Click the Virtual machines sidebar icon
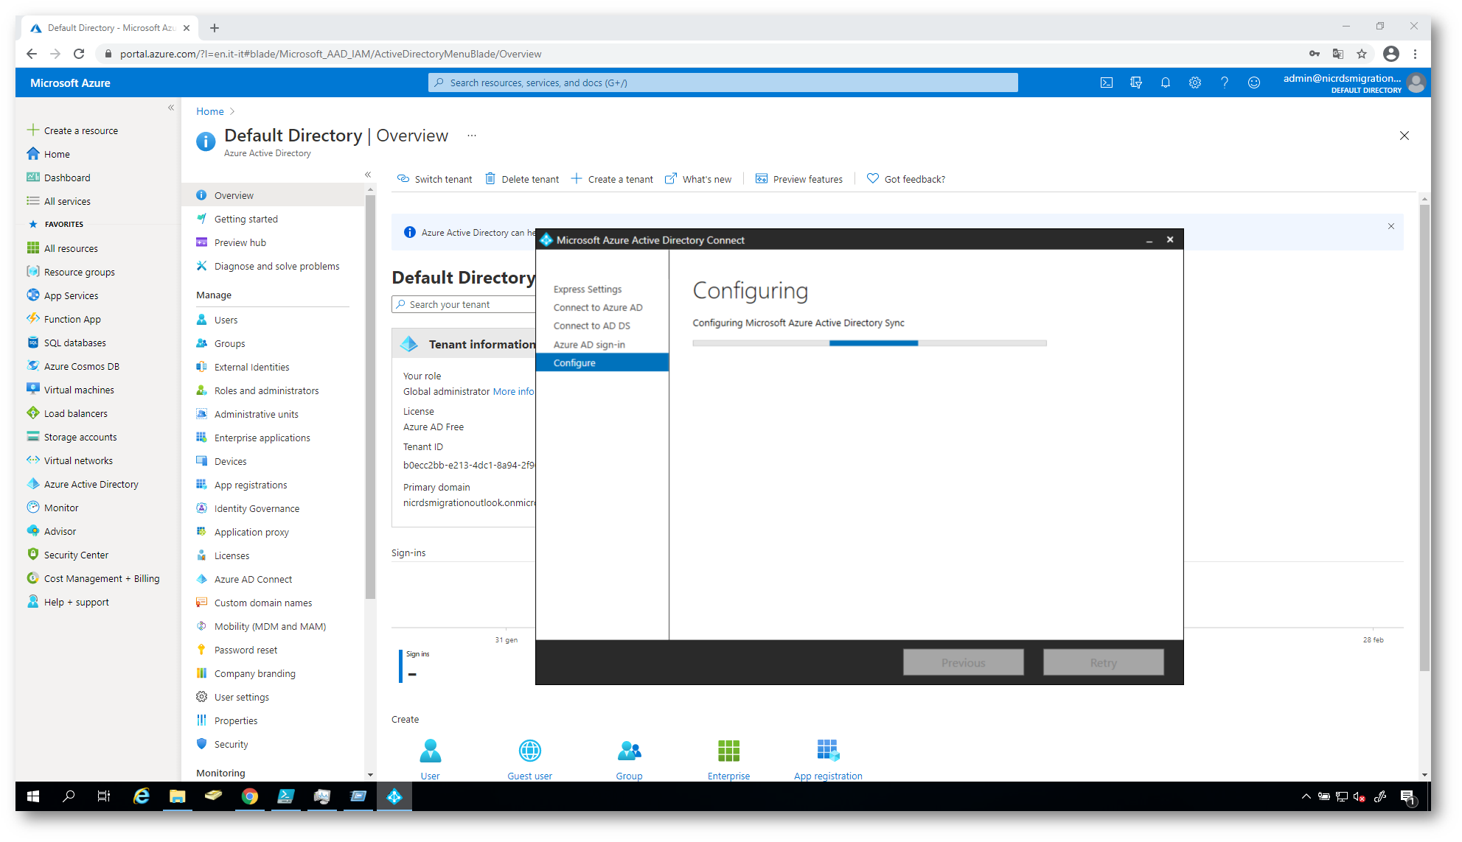This screenshot has height=842, width=1462. (33, 390)
